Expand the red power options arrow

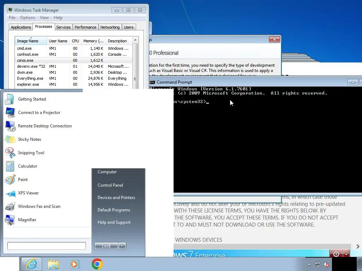tap(346, 254)
